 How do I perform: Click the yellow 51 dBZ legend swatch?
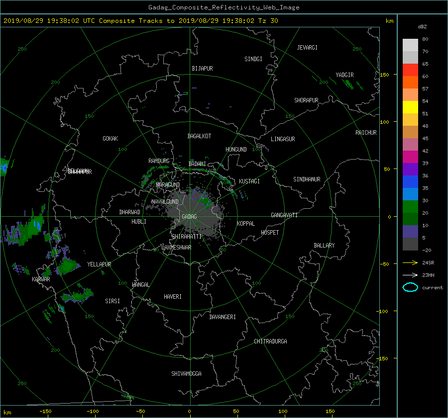pyautogui.click(x=410, y=107)
